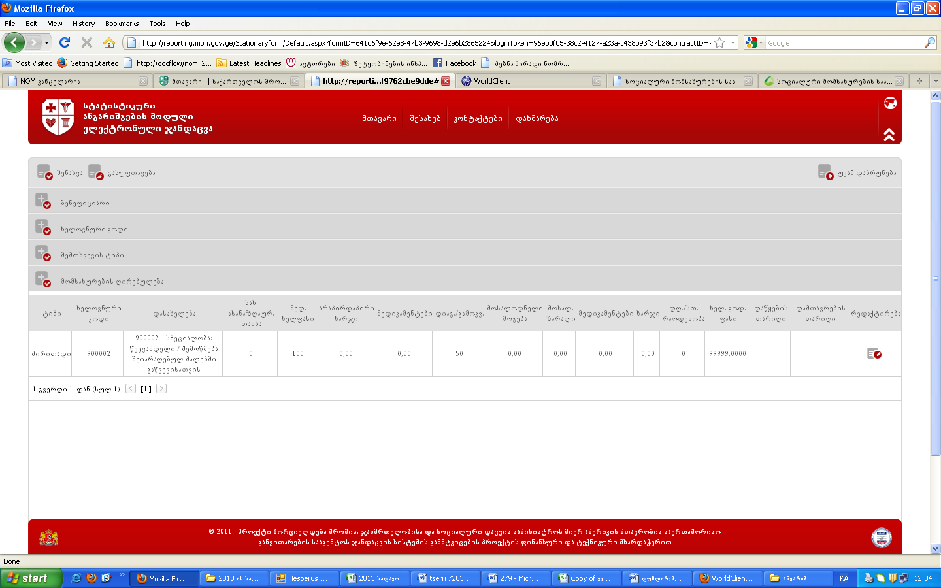The width and height of the screenshot is (941, 588).
Task: Click the შენახვა (save) icon
Action: pyautogui.click(x=44, y=172)
